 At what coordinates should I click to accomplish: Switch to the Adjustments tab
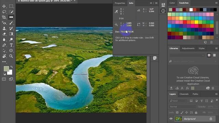click(x=188, y=49)
